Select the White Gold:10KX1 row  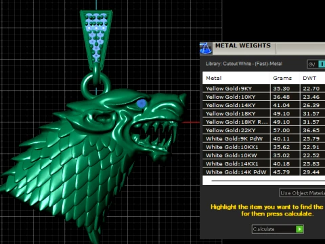264,147
